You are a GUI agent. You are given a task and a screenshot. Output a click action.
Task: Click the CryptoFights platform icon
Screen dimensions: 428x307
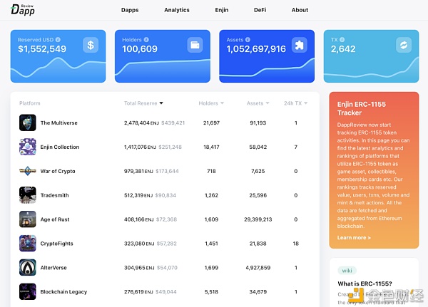tap(28, 244)
